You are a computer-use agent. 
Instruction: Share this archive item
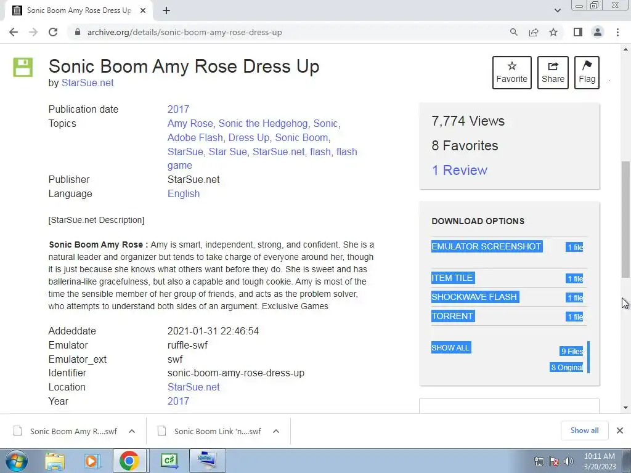pyautogui.click(x=553, y=73)
